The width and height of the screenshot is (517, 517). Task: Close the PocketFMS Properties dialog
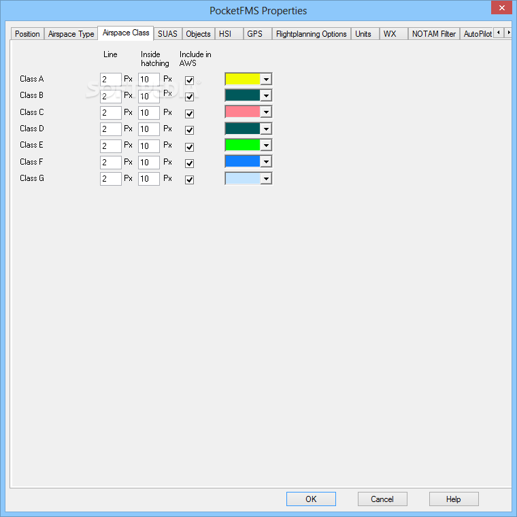coord(501,7)
